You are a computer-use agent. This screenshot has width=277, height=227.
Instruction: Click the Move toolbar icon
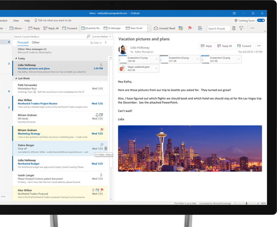tap(11, 28)
